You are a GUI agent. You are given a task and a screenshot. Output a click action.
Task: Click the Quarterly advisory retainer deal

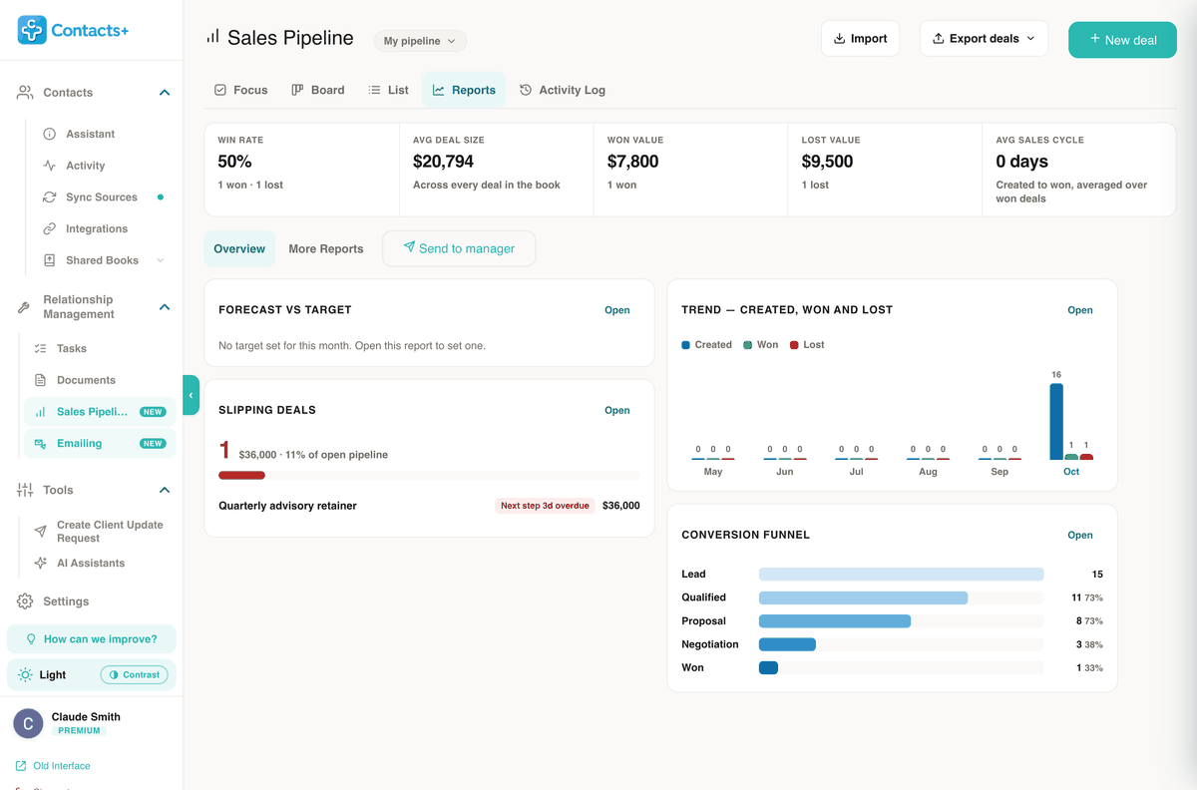[x=287, y=506]
